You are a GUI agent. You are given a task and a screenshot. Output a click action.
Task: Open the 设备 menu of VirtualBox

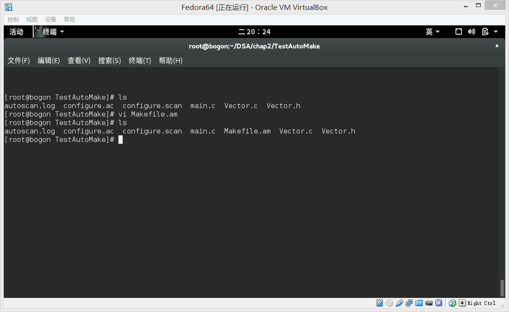[50, 19]
